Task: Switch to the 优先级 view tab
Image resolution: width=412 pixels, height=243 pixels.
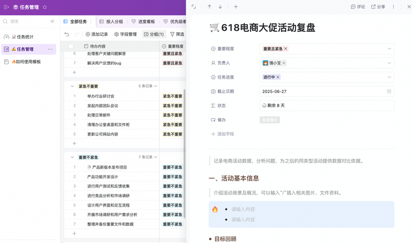Action: [x=175, y=21]
